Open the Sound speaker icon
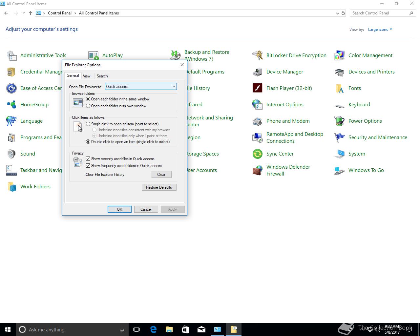 click(x=11, y=154)
